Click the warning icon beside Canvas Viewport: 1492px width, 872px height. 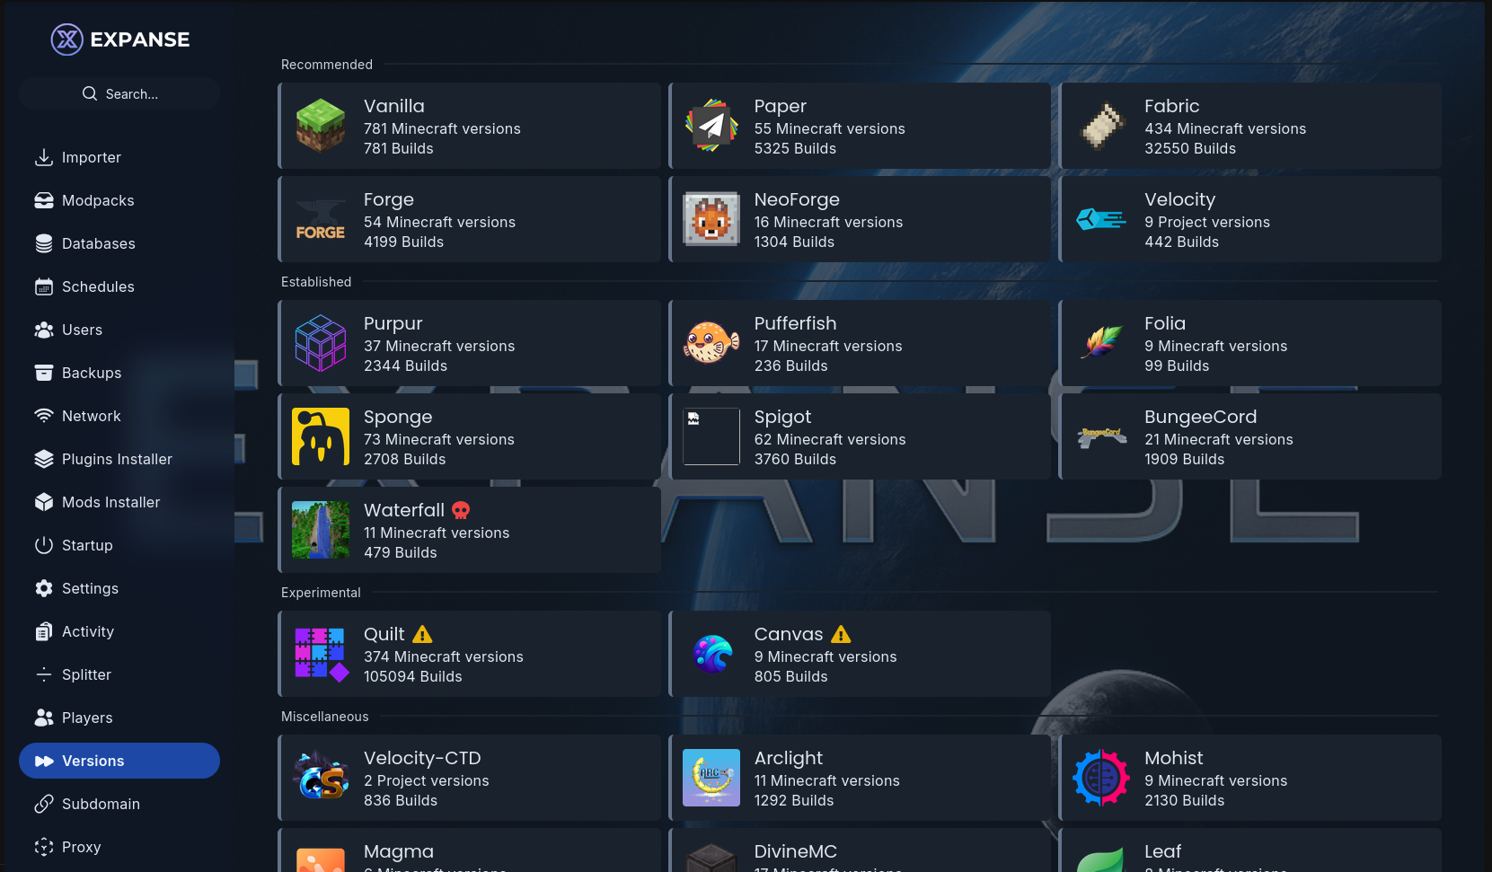pos(841,634)
